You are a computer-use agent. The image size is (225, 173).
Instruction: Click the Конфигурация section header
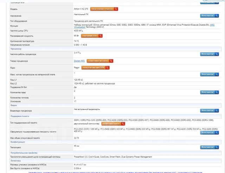coord(115,142)
